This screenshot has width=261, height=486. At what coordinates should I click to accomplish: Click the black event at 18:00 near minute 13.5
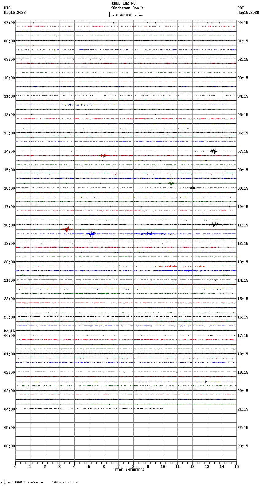[215, 224]
